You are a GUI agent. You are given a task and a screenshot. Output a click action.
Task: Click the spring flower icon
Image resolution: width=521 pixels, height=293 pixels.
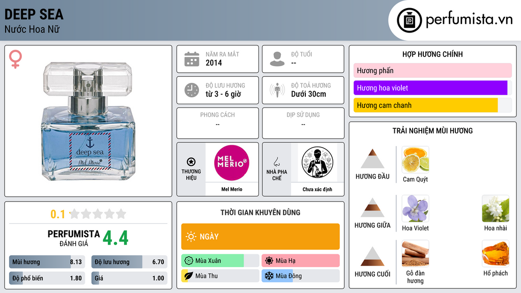click(189, 261)
